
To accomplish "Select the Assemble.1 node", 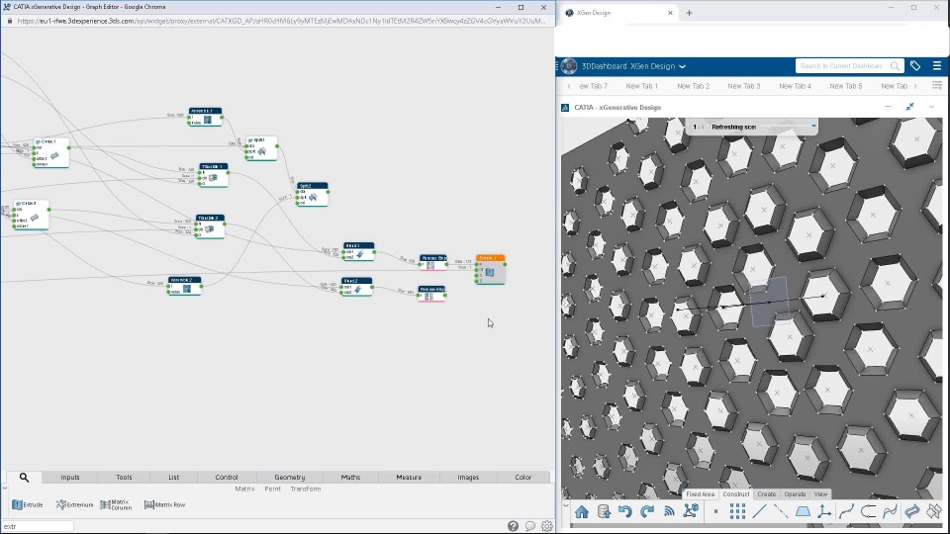I will click(x=206, y=117).
